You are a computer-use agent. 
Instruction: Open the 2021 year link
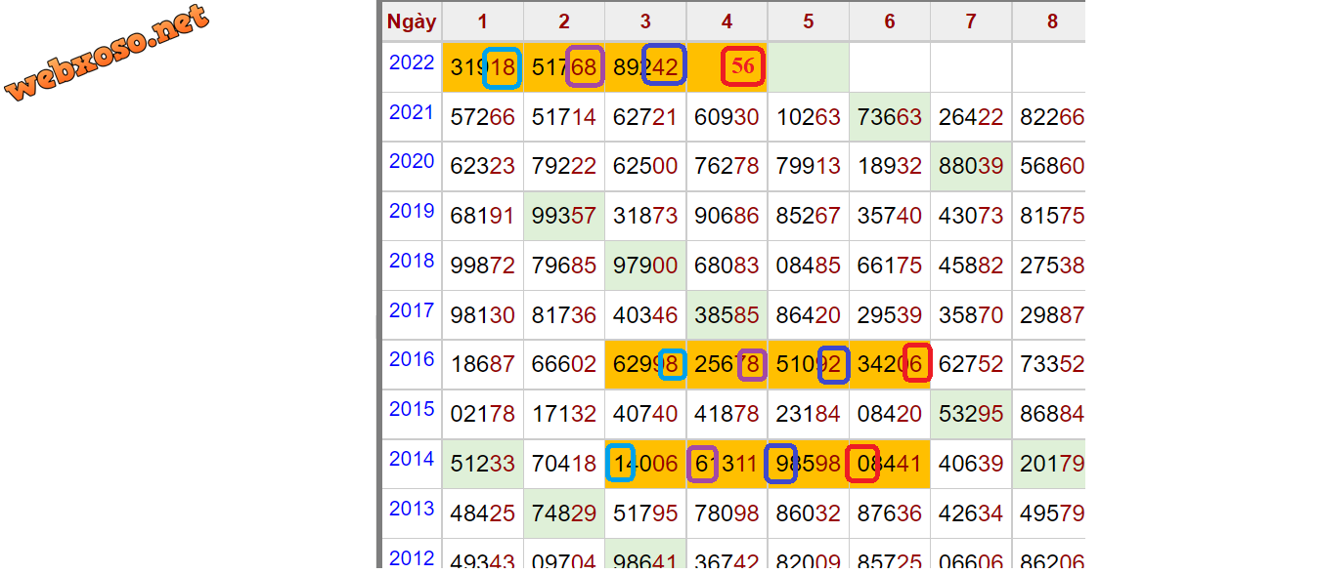click(412, 113)
